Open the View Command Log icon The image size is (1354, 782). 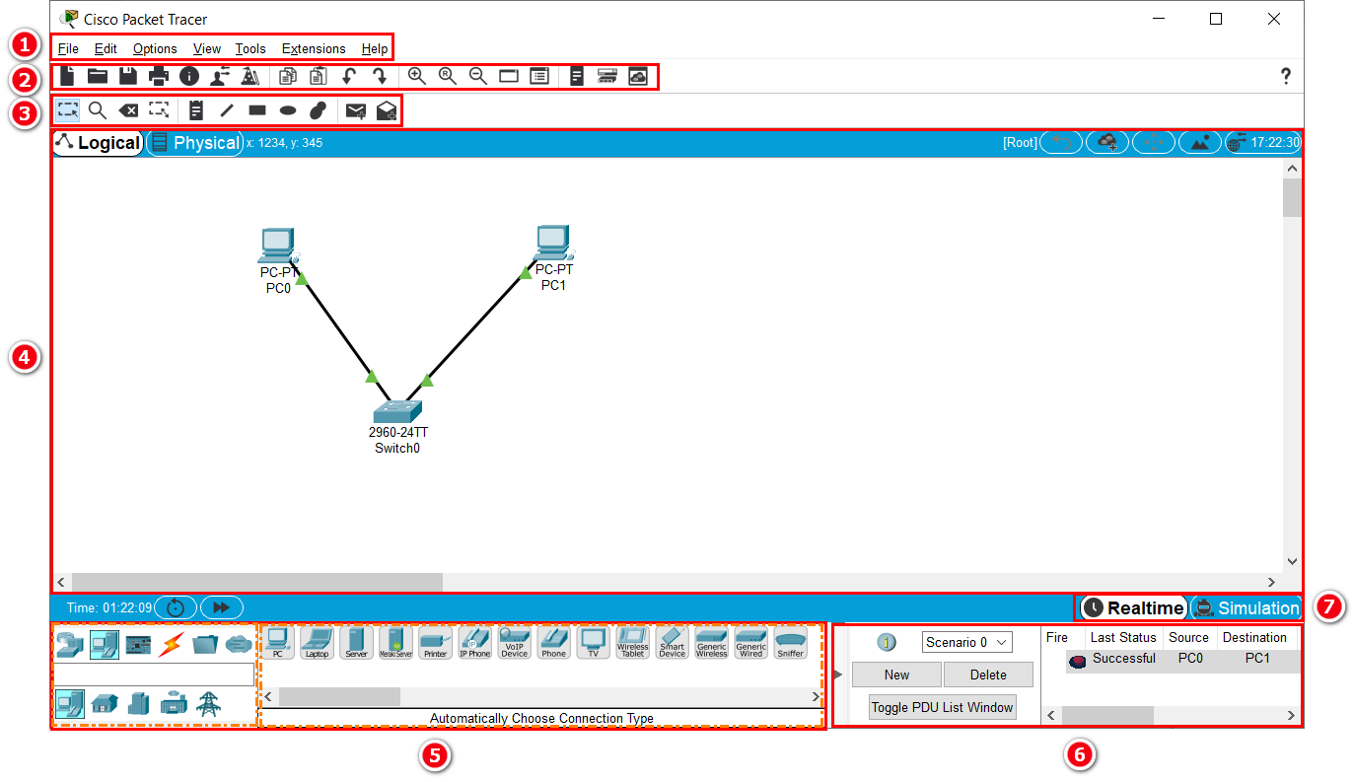pyautogui.click(x=577, y=76)
